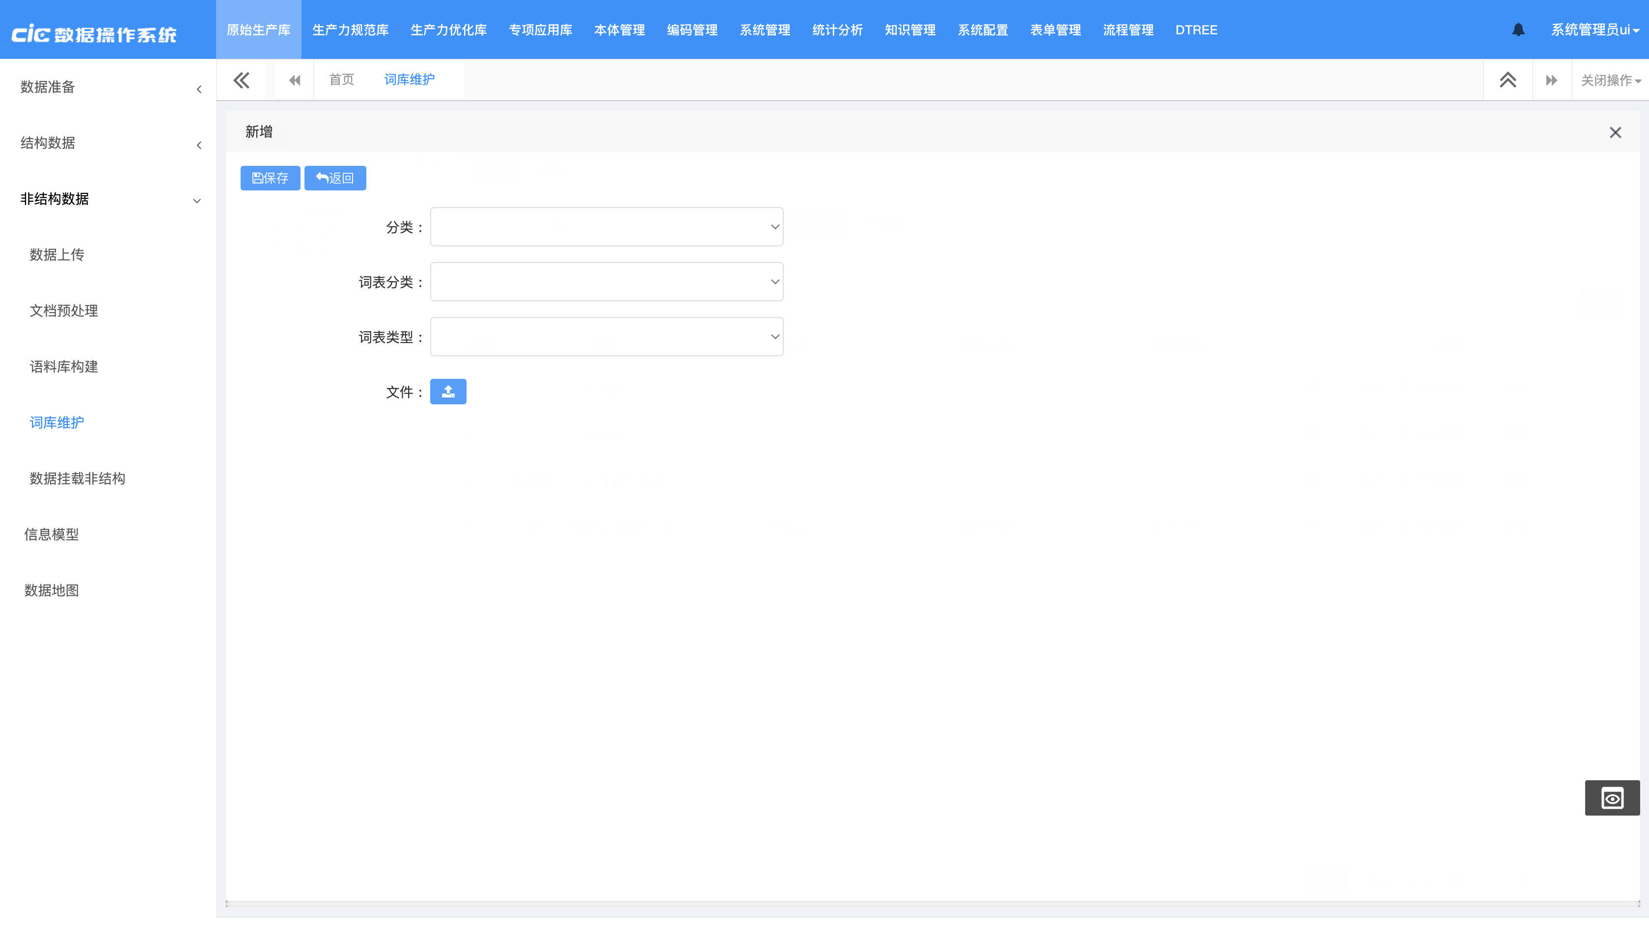Click the file upload icon button

pyautogui.click(x=448, y=392)
